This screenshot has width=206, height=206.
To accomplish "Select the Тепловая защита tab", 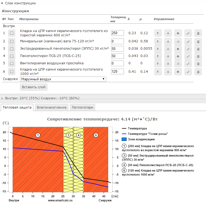I will coord(17,107).
